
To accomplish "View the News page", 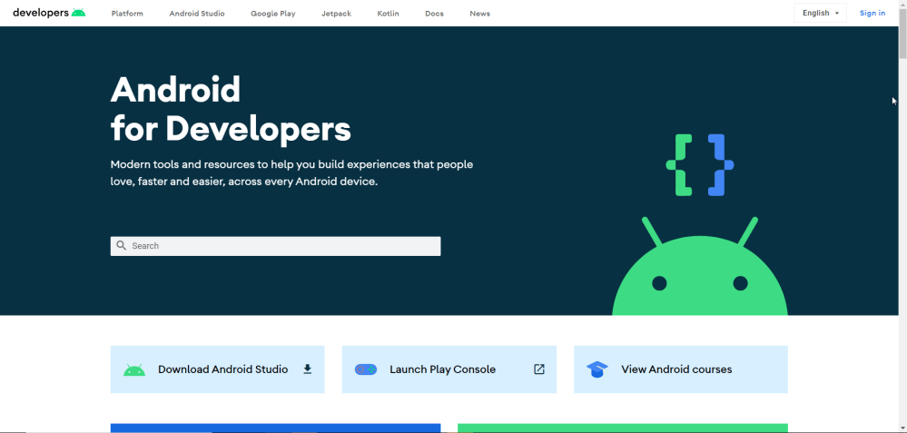I will click(x=479, y=14).
